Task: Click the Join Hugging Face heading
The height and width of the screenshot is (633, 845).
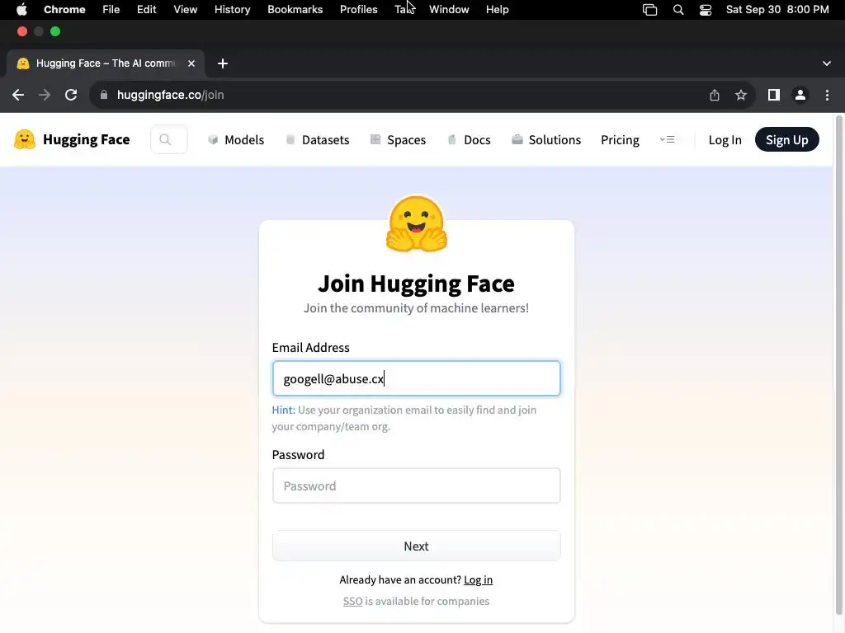Action: point(416,284)
